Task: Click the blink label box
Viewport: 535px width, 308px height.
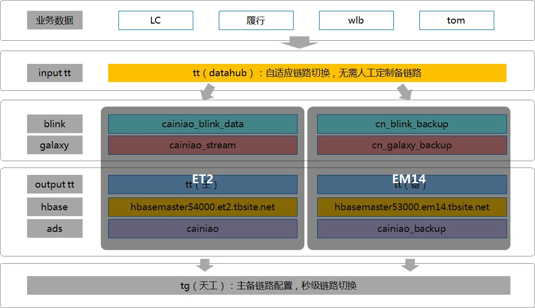Action: (55, 124)
